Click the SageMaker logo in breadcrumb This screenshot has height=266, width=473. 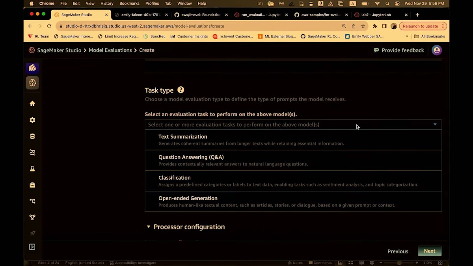coord(32,50)
